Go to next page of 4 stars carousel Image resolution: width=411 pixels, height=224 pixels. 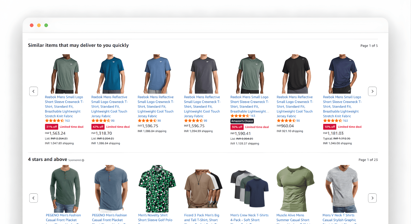372,198
